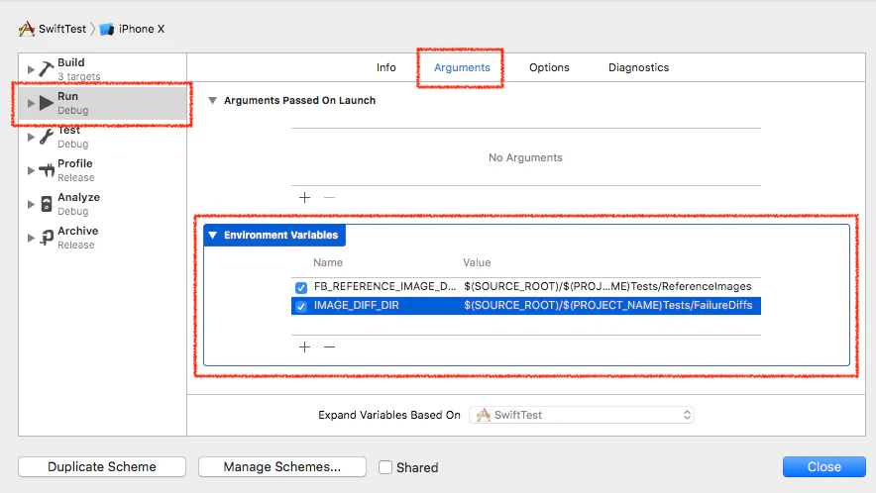Image resolution: width=876 pixels, height=493 pixels.
Task: Click SwiftTest icon in Expand Variables popup
Action: [x=484, y=415]
